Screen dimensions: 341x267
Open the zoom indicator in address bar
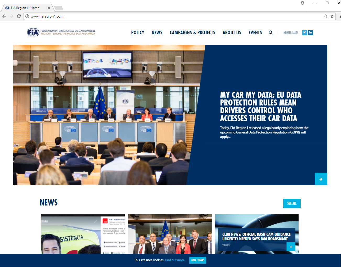325,16
